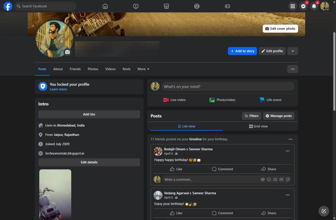Click the Add bio button

click(x=89, y=114)
